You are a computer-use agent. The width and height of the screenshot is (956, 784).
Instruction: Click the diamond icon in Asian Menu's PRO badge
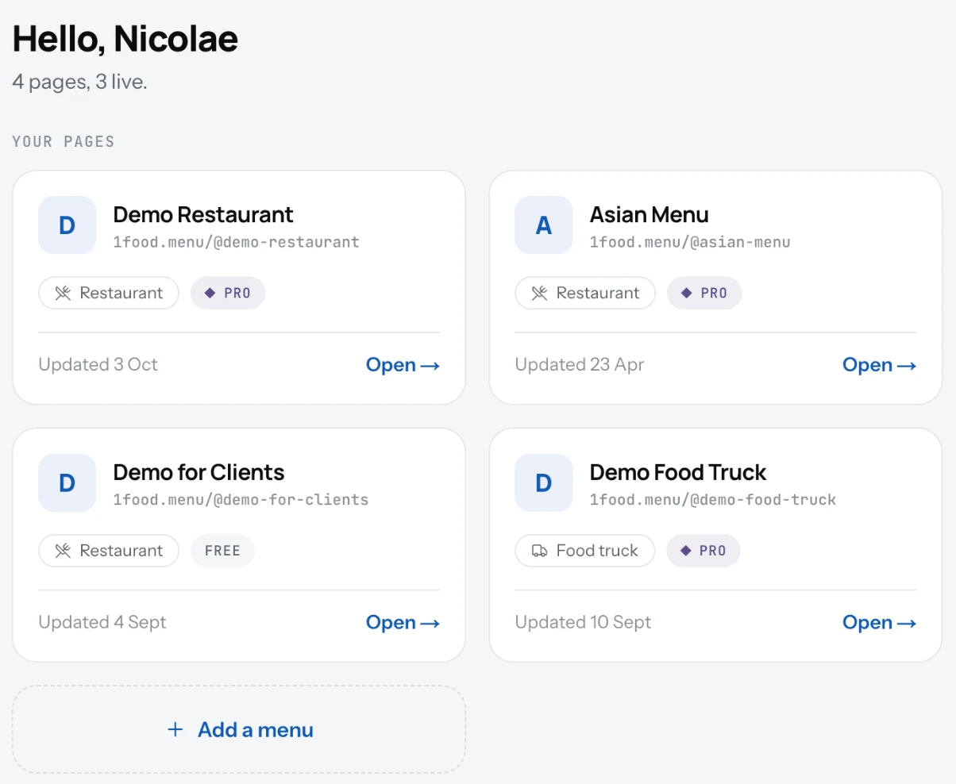[x=687, y=293]
